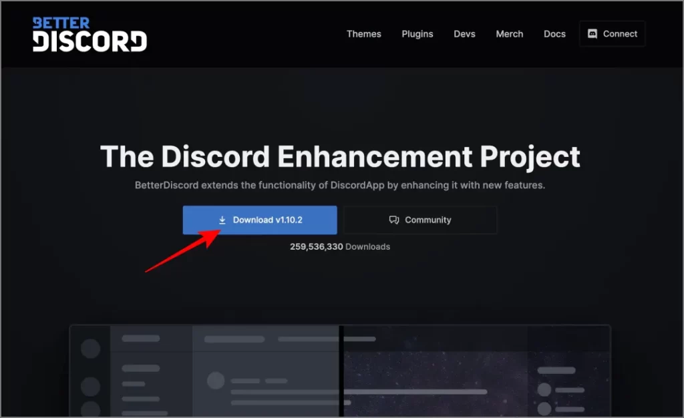684x418 pixels.
Task: Click the Community button label
Action: (x=427, y=220)
